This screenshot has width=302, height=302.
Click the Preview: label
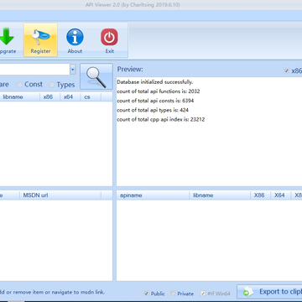[x=130, y=70]
